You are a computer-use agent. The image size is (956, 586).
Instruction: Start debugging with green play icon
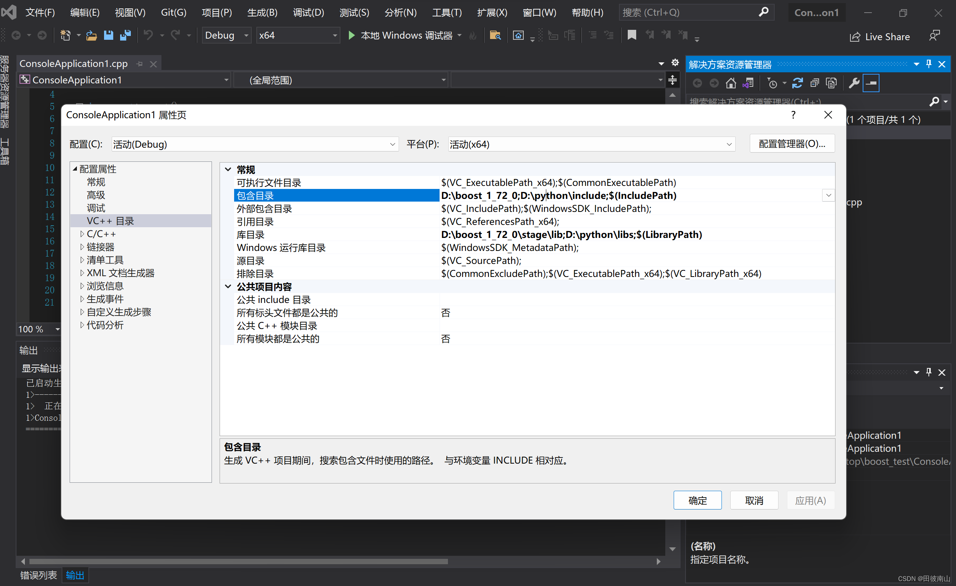pos(352,36)
